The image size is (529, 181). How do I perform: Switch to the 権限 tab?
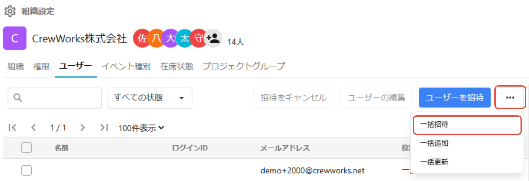pyautogui.click(x=41, y=67)
